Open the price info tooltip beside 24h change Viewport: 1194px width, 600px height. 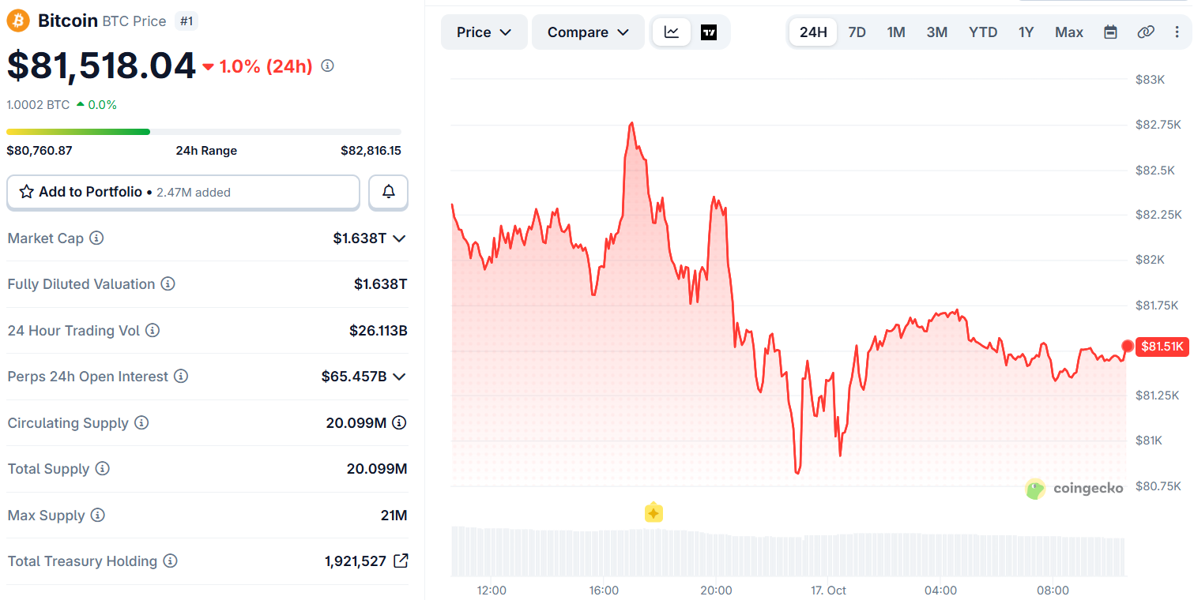click(x=327, y=66)
